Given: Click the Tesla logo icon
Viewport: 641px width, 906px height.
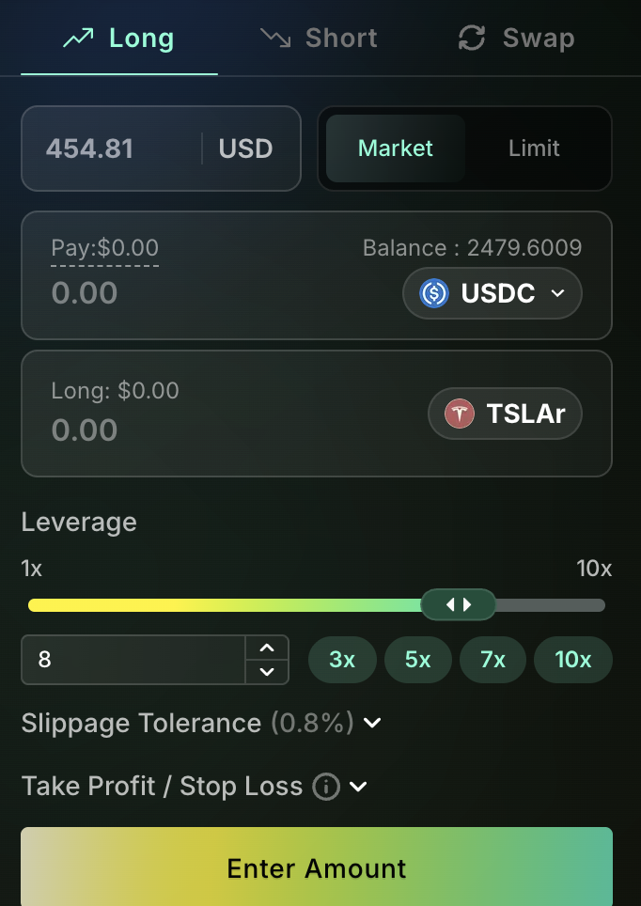Looking at the screenshot, I should coord(460,414).
